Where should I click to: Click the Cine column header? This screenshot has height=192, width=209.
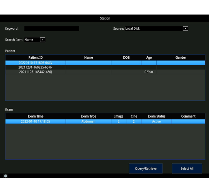pos(134,116)
